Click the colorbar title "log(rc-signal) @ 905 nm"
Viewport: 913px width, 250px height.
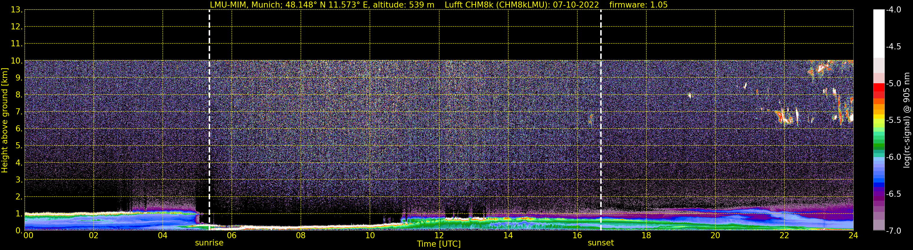point(907,120)
